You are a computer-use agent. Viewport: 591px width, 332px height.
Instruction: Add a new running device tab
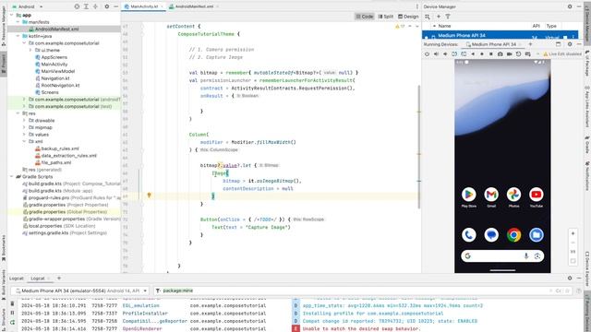click(x=530, y=44)
